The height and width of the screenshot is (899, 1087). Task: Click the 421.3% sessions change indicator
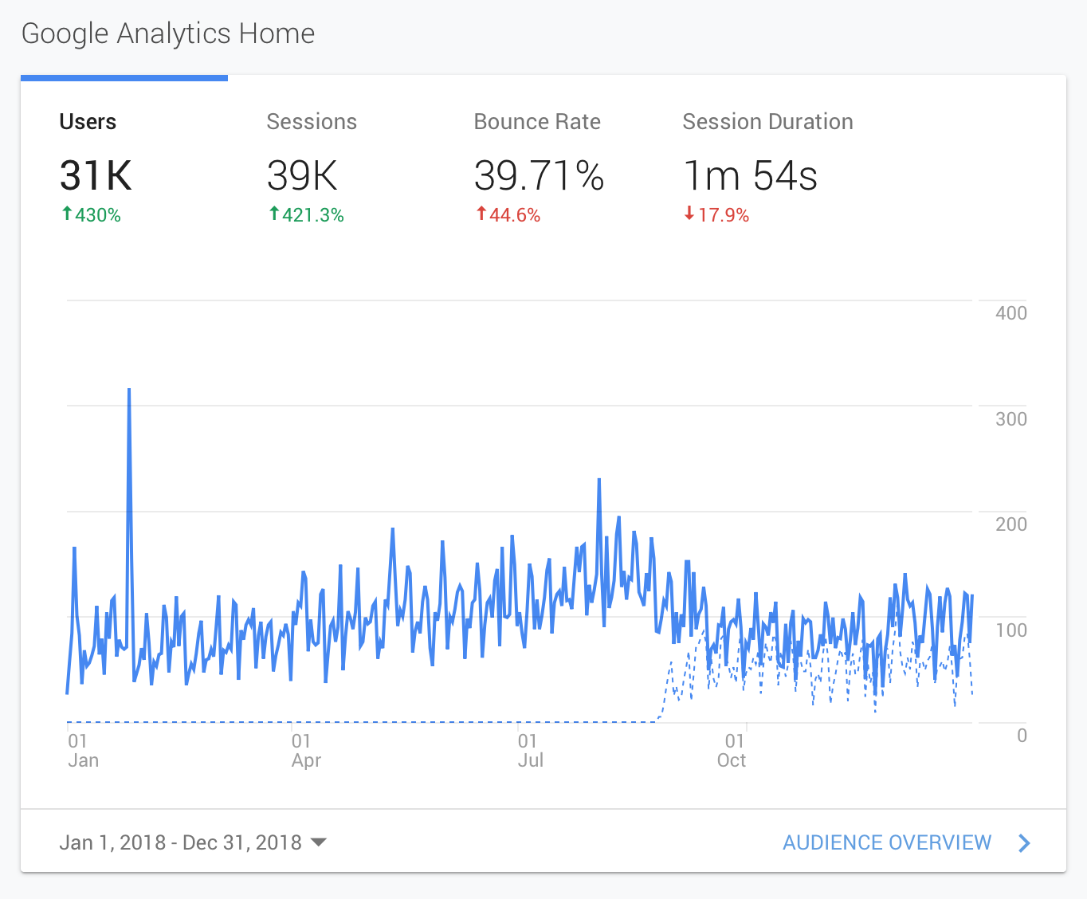pos(307,215)
